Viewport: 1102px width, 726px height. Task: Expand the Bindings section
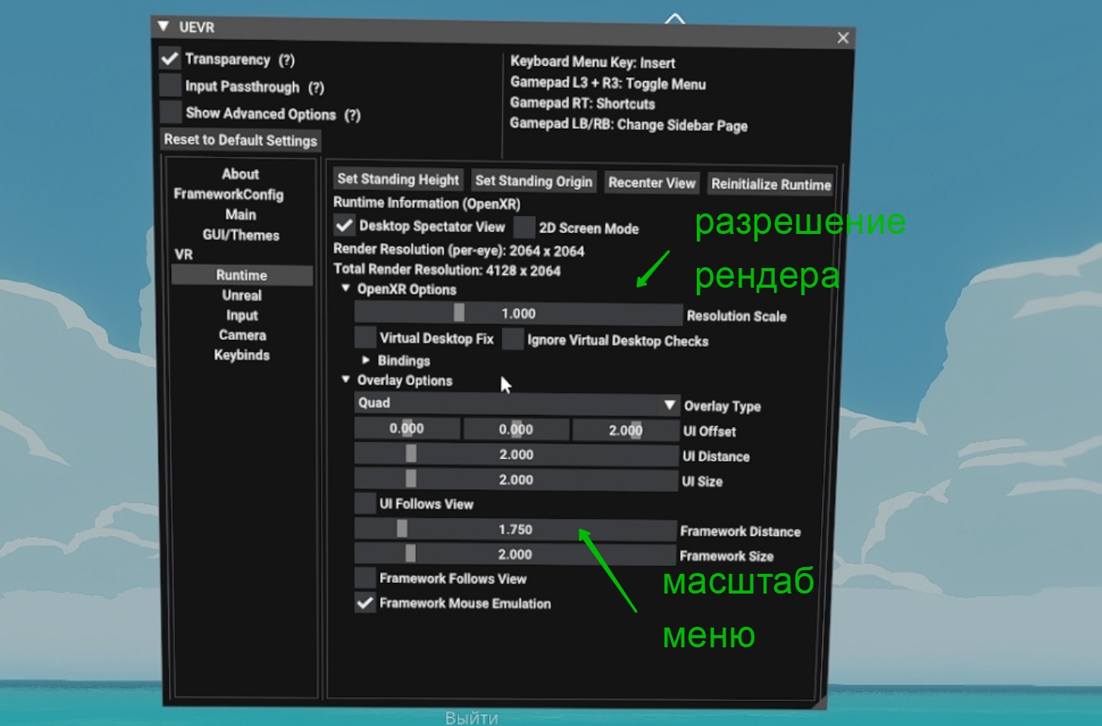click(366, 360)
